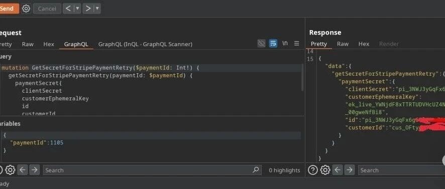Click the "customerEphemeralKey" key in response
The height and width of the screenshot is (189, 445).
pyautogui.click(x=382, y=97)
